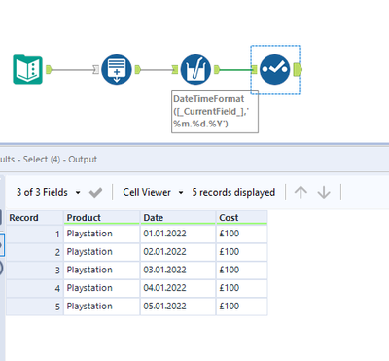Click the Select tool's input anchor
The image size is (389, 361).
coord(254,69)
